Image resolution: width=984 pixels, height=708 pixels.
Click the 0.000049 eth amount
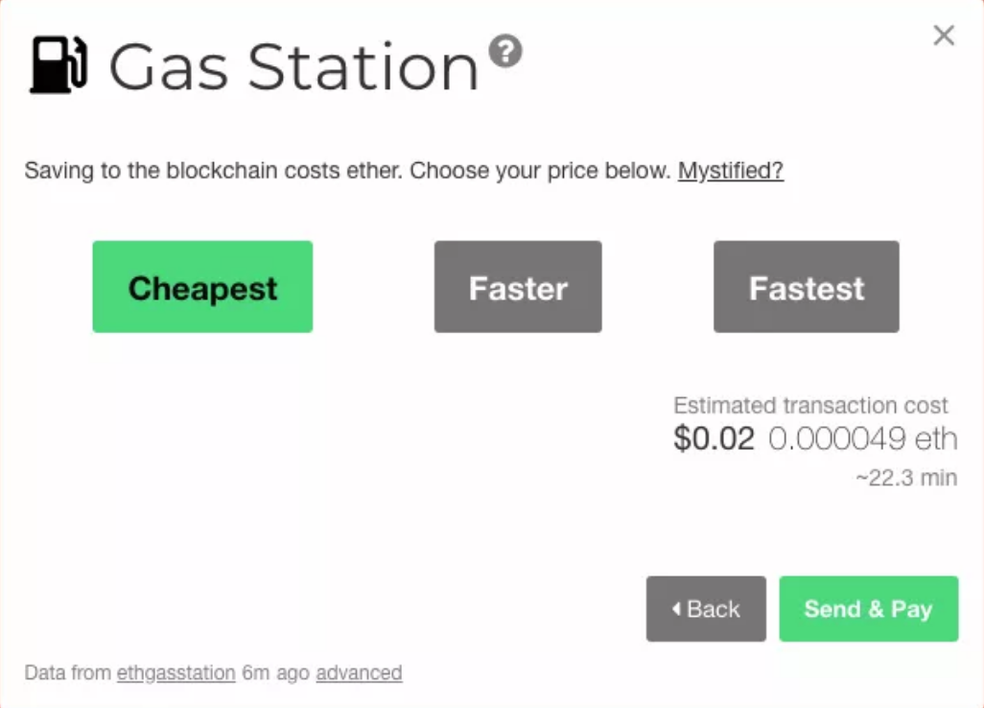[x=863, y=438]
